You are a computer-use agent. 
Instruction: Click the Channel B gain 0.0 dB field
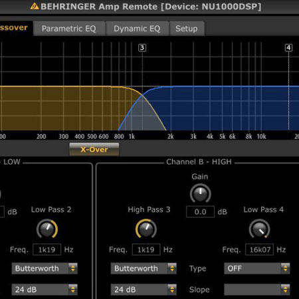[x=200, y=212]
